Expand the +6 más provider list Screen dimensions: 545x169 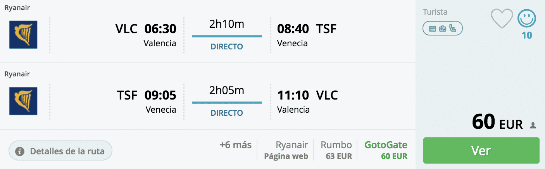click(x=235, y=145)
